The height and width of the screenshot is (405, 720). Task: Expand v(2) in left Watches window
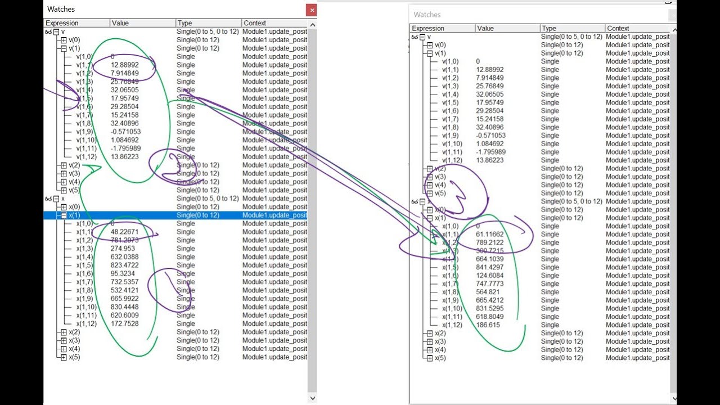pyautogui.click(x=64, y=165)
